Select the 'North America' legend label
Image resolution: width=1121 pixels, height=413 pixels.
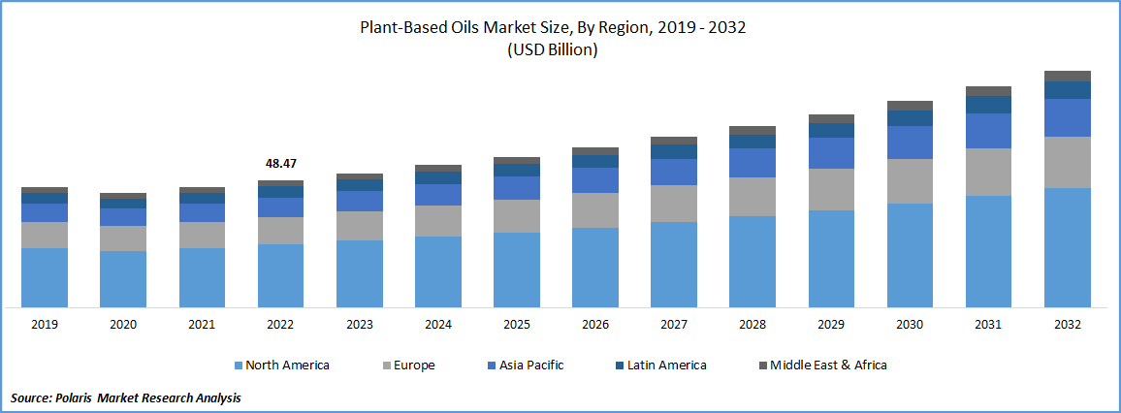287,365
